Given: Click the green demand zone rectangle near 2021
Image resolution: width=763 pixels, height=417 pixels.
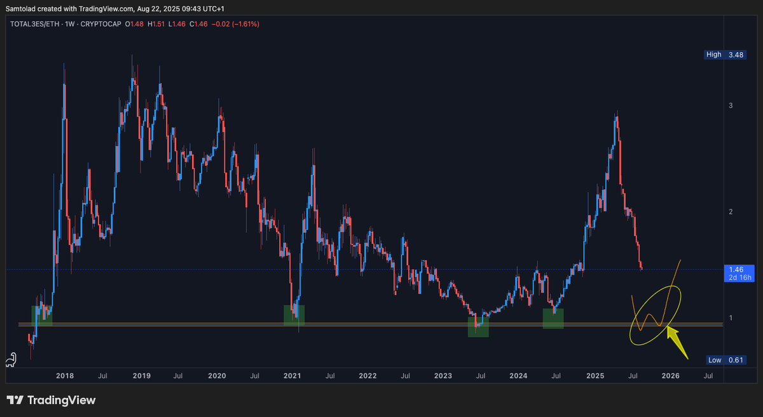Looking at the screenshot, I should click(x=294, y=315).
